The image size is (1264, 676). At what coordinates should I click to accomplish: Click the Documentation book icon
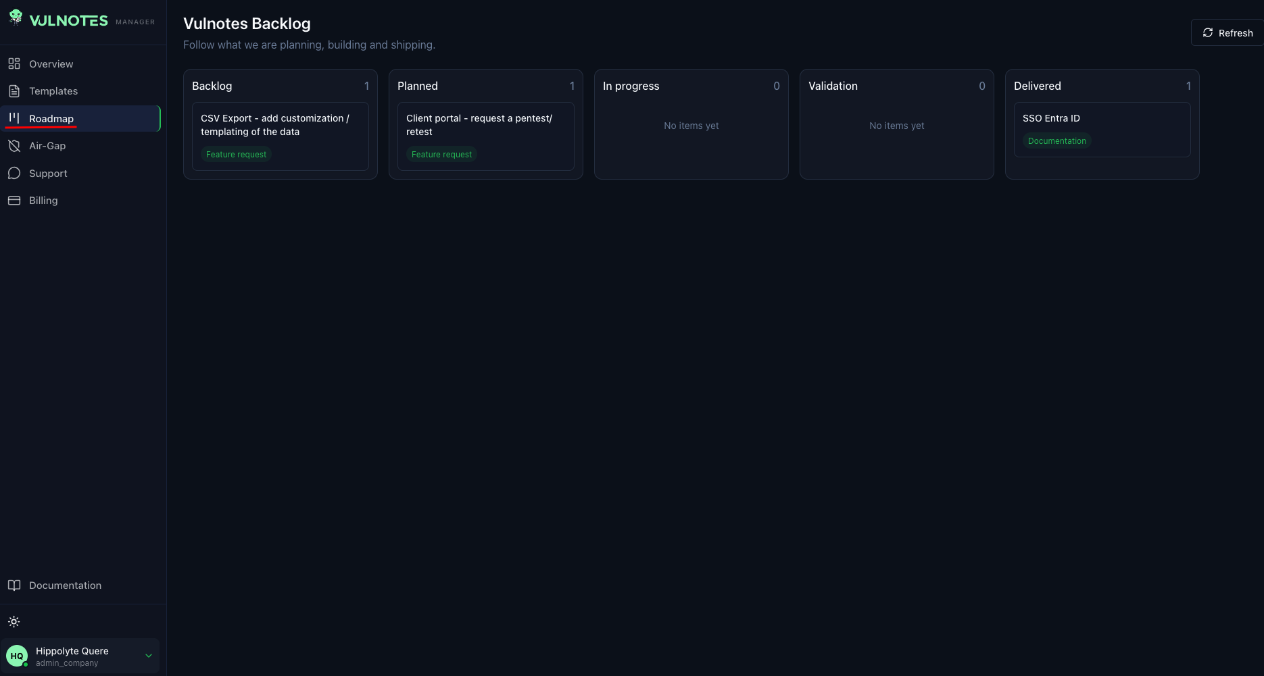click(x=14, y=586)
